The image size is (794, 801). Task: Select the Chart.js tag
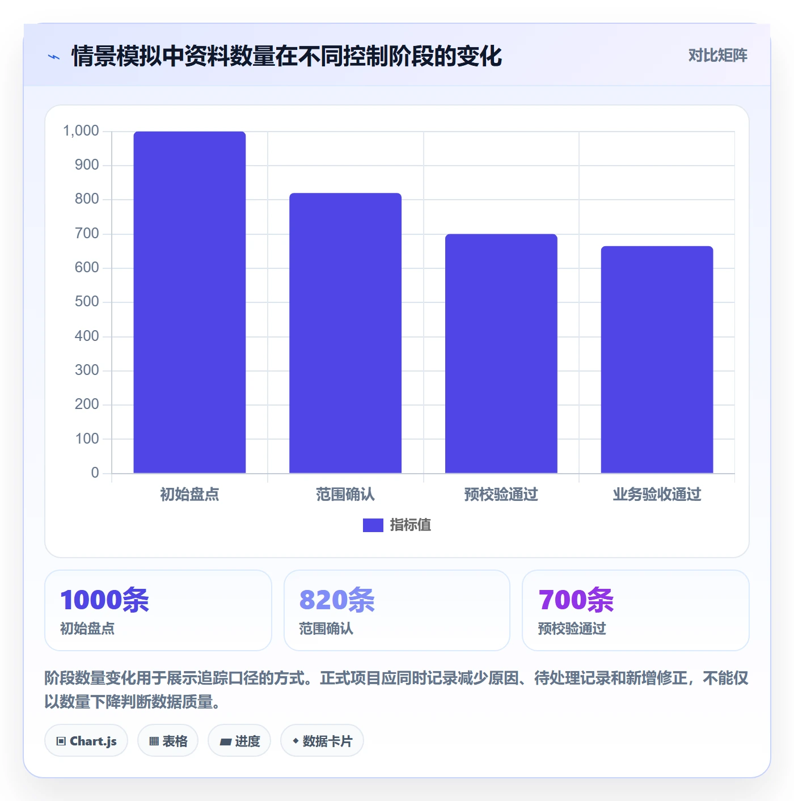point(86,741)
